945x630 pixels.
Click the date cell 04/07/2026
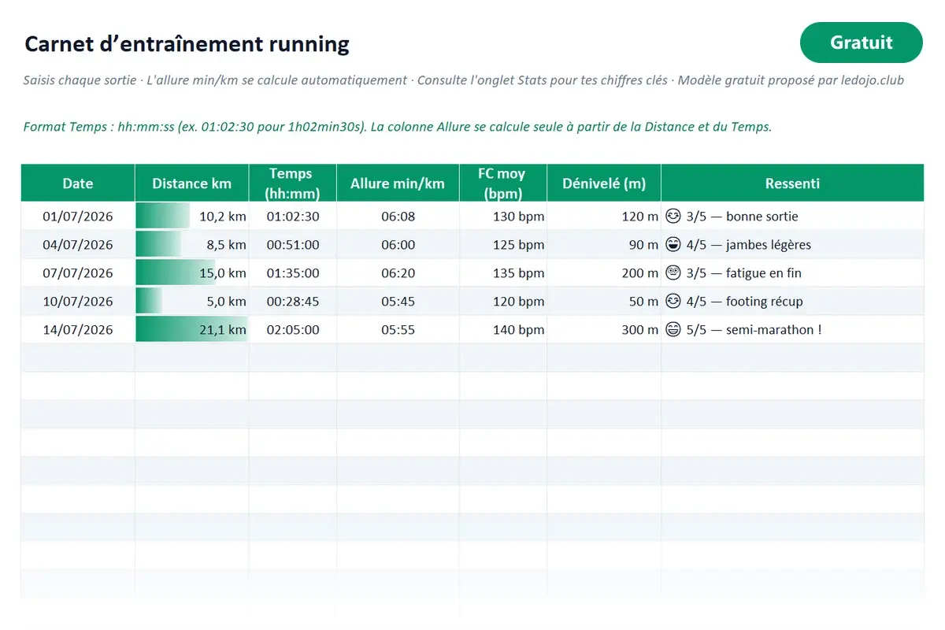point(78,245)
